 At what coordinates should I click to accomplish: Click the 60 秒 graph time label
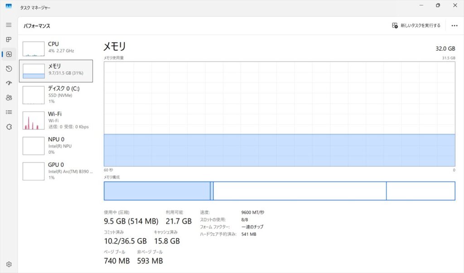point(108,170)
